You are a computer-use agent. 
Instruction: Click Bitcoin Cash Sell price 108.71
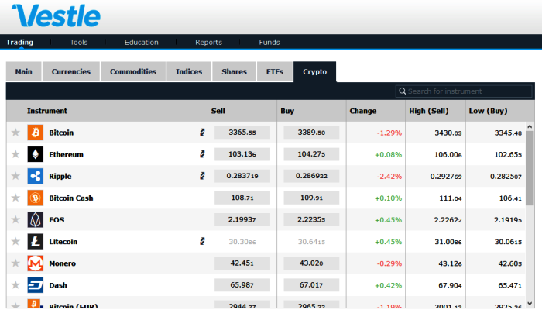tap(242, 198)
